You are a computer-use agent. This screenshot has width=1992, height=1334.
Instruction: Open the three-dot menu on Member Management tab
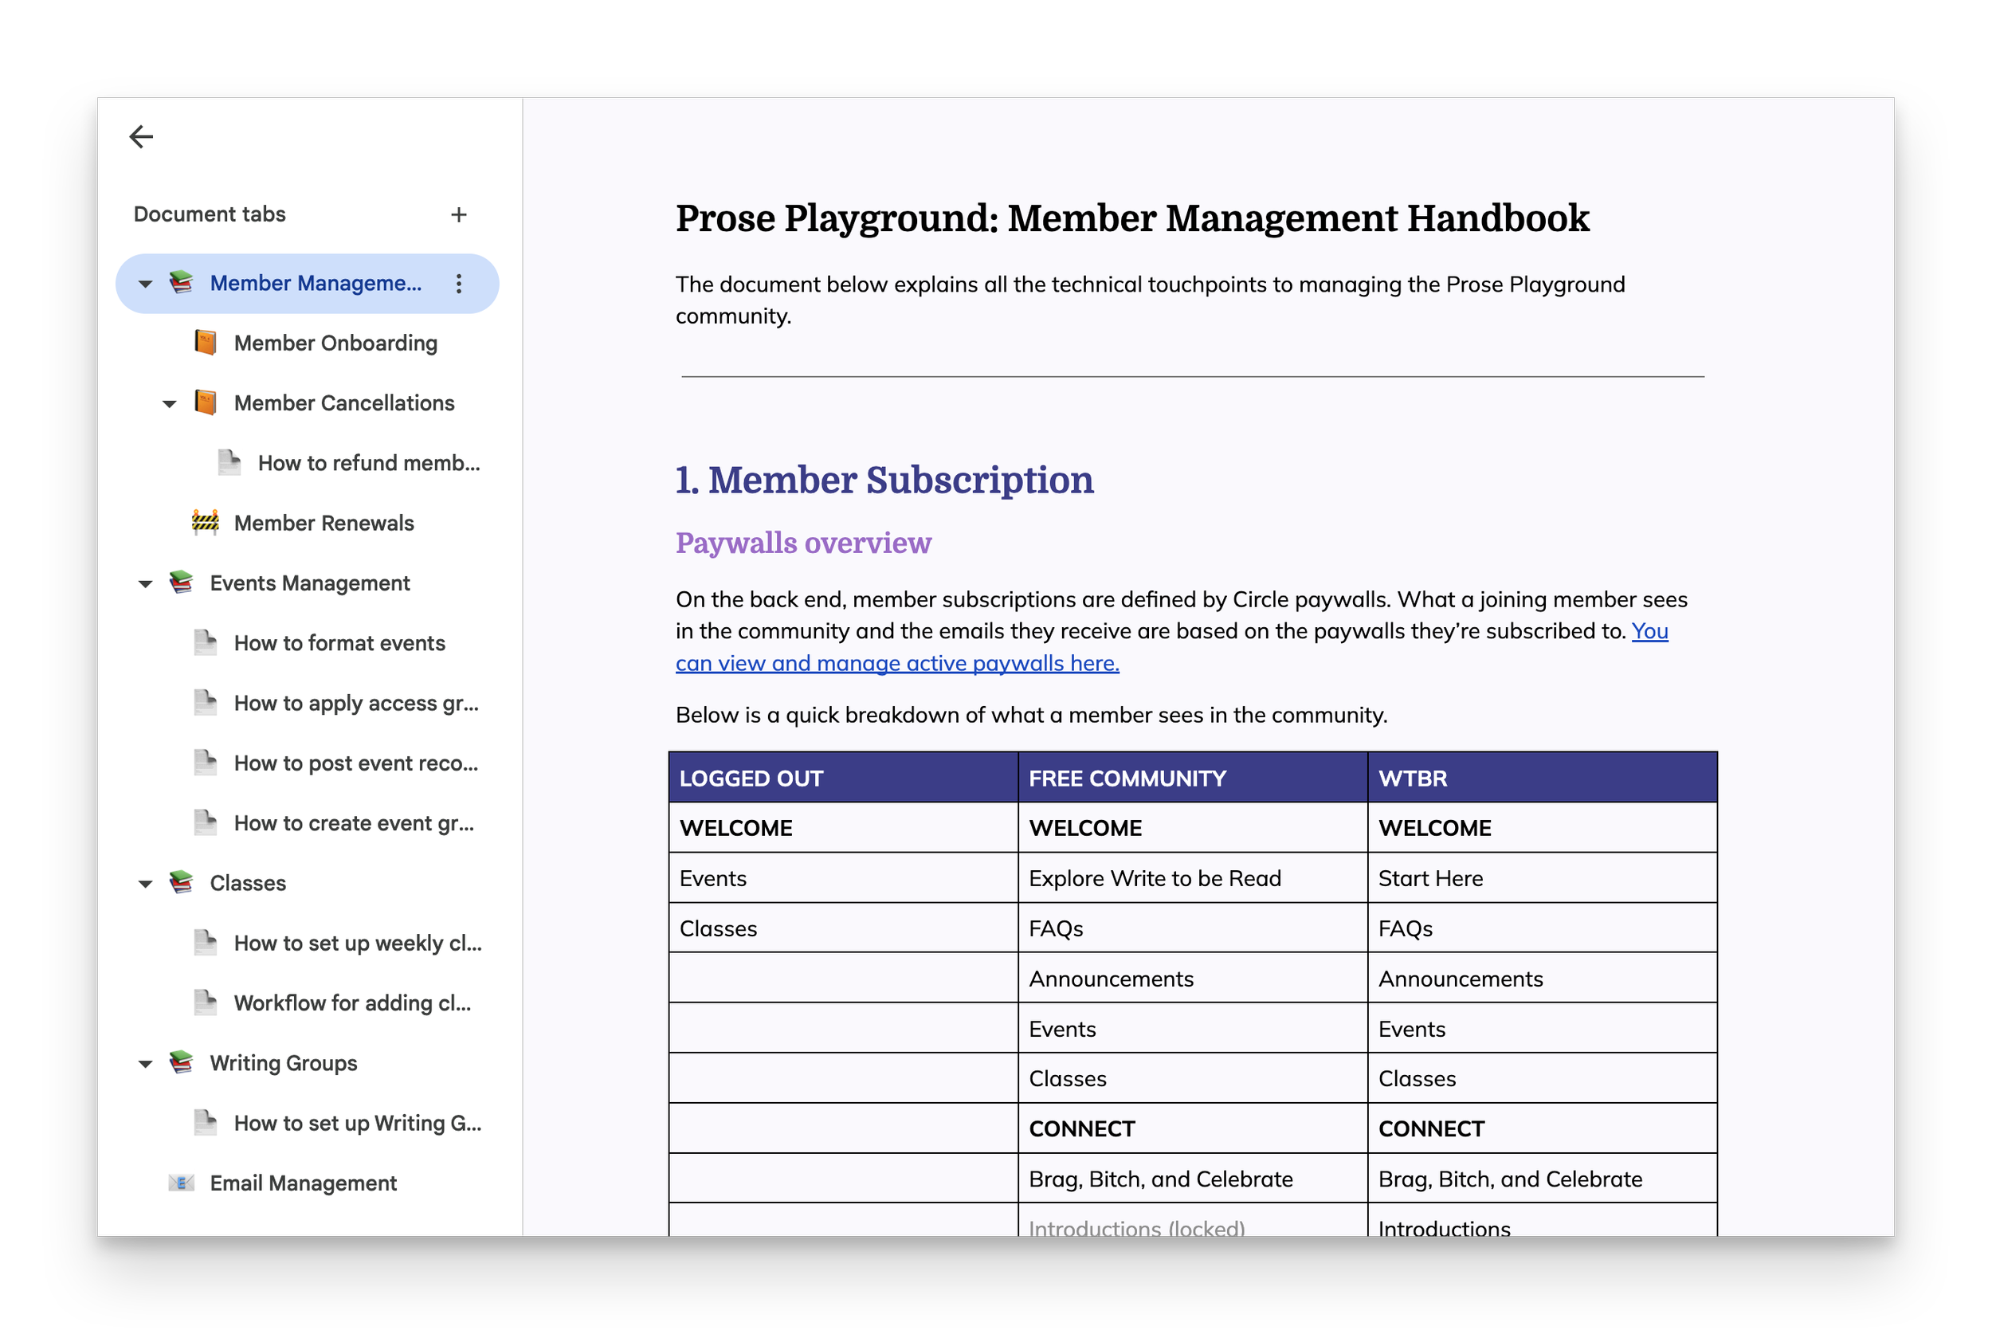point(458,284)
